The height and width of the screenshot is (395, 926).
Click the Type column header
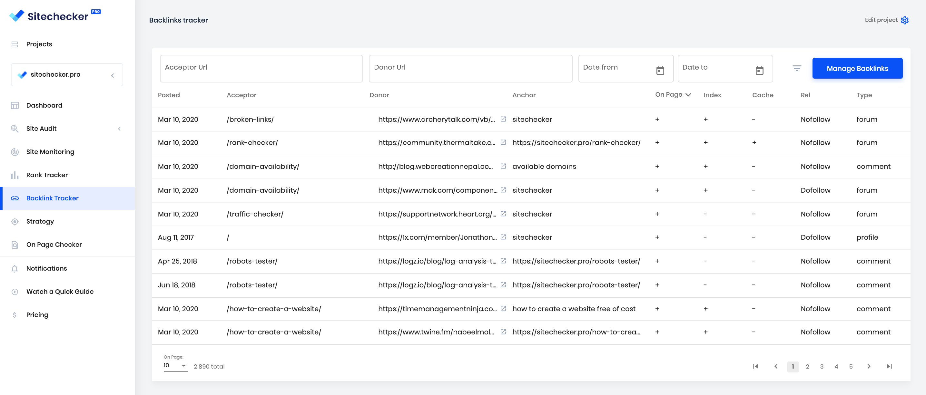[x=864, y=95]
